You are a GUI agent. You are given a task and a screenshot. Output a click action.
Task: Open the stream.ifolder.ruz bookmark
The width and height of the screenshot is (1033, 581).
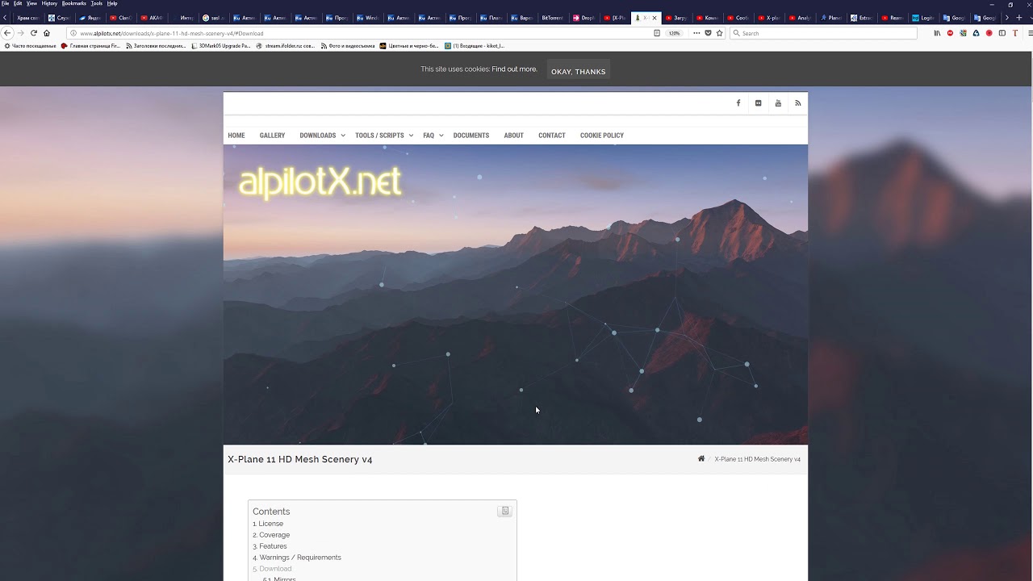coord(285,46)
